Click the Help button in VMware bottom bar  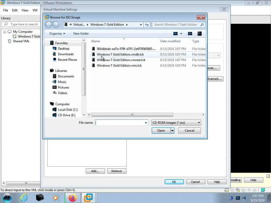[253, 180]
